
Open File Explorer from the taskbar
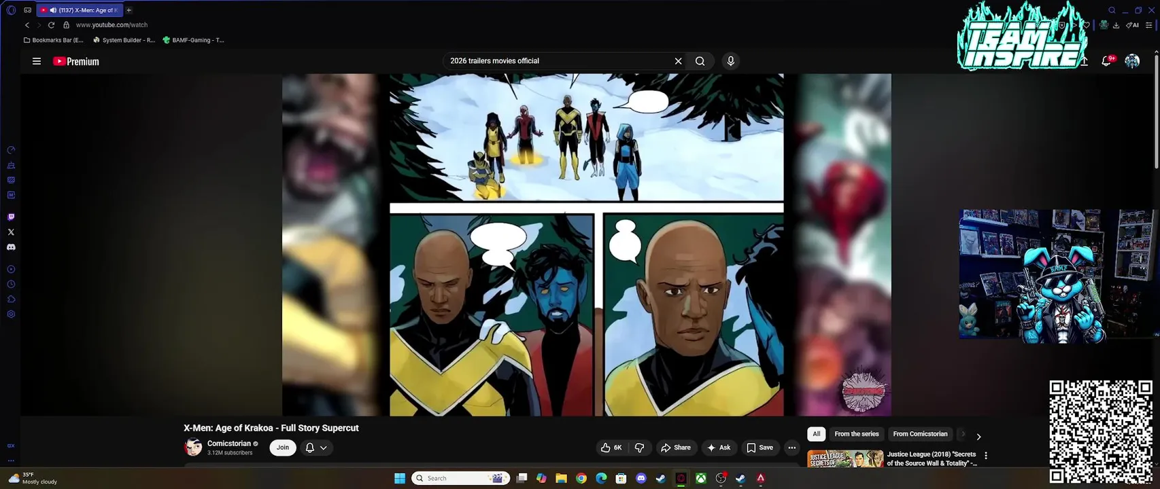(x=561, y=478)
